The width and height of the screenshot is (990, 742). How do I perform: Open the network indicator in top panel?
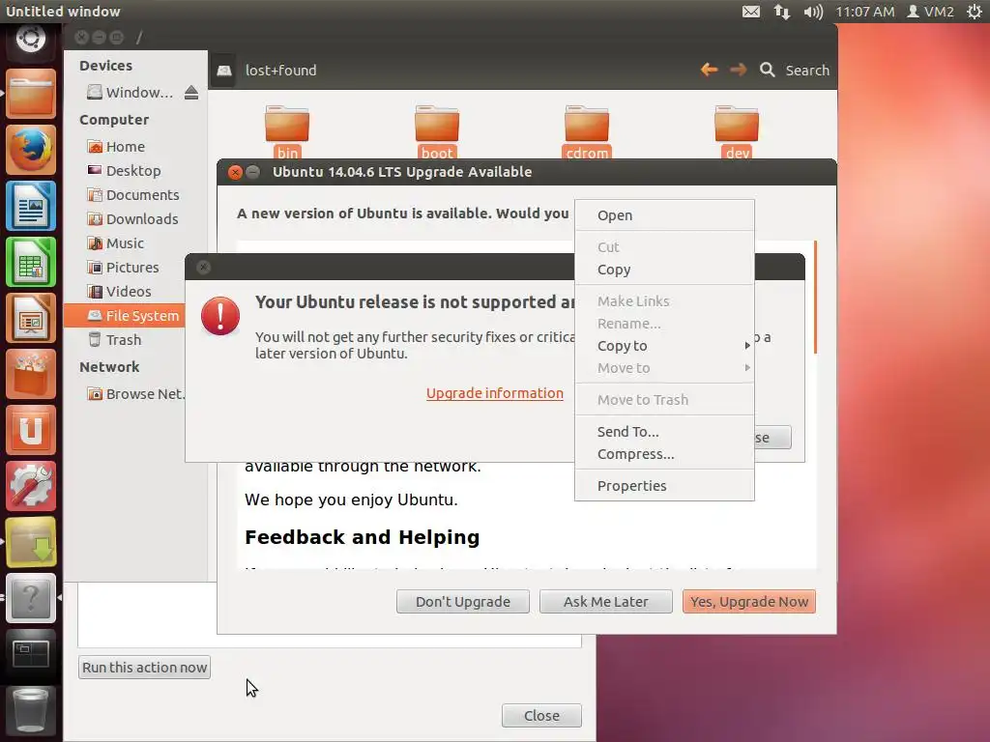point(781,12)
